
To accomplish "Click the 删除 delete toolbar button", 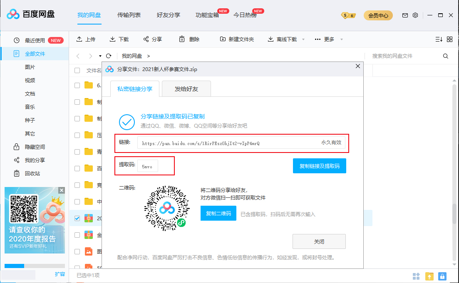I will (189, 39).
